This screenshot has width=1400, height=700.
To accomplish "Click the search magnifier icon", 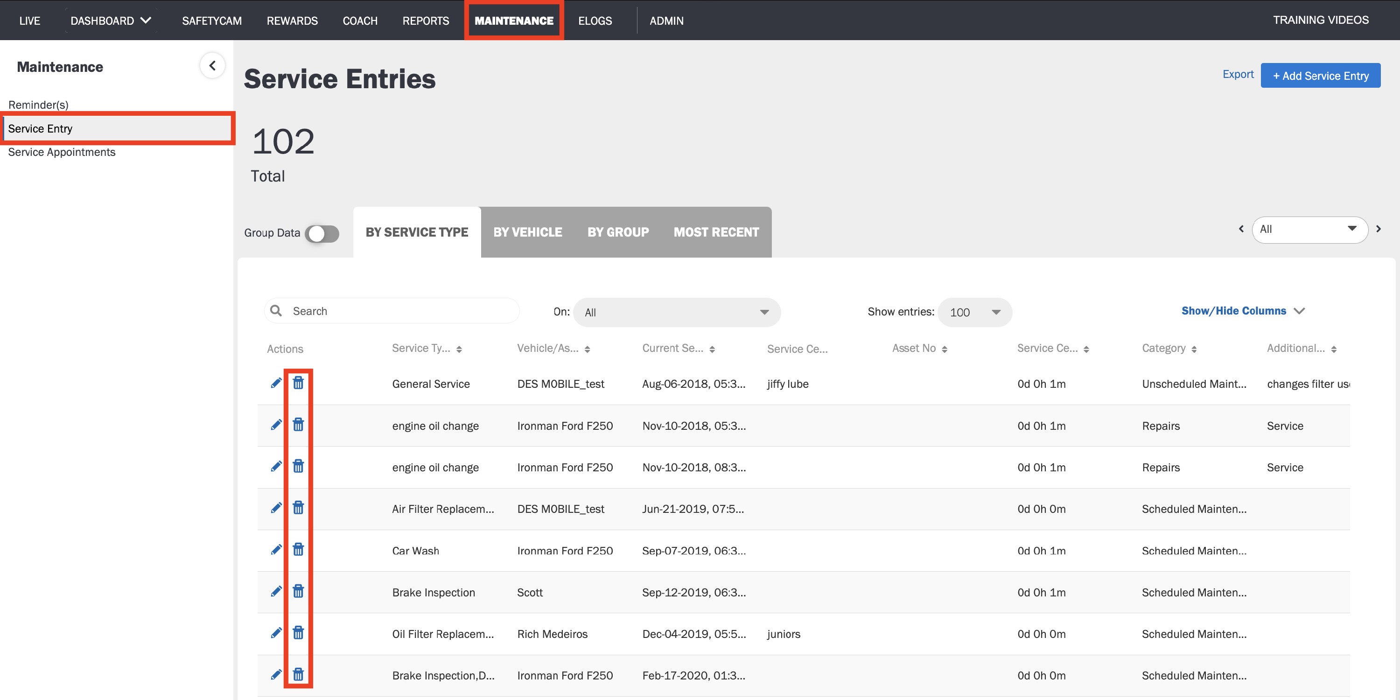I will point(276,310).
